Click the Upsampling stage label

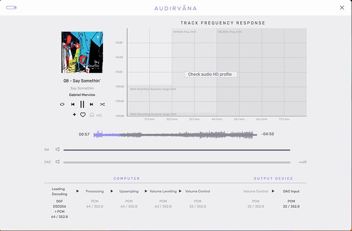click(x=129, y=191)
